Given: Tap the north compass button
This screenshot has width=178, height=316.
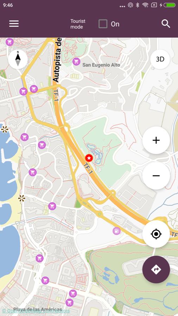Looking at the screenshot, I should pos(18,59).
